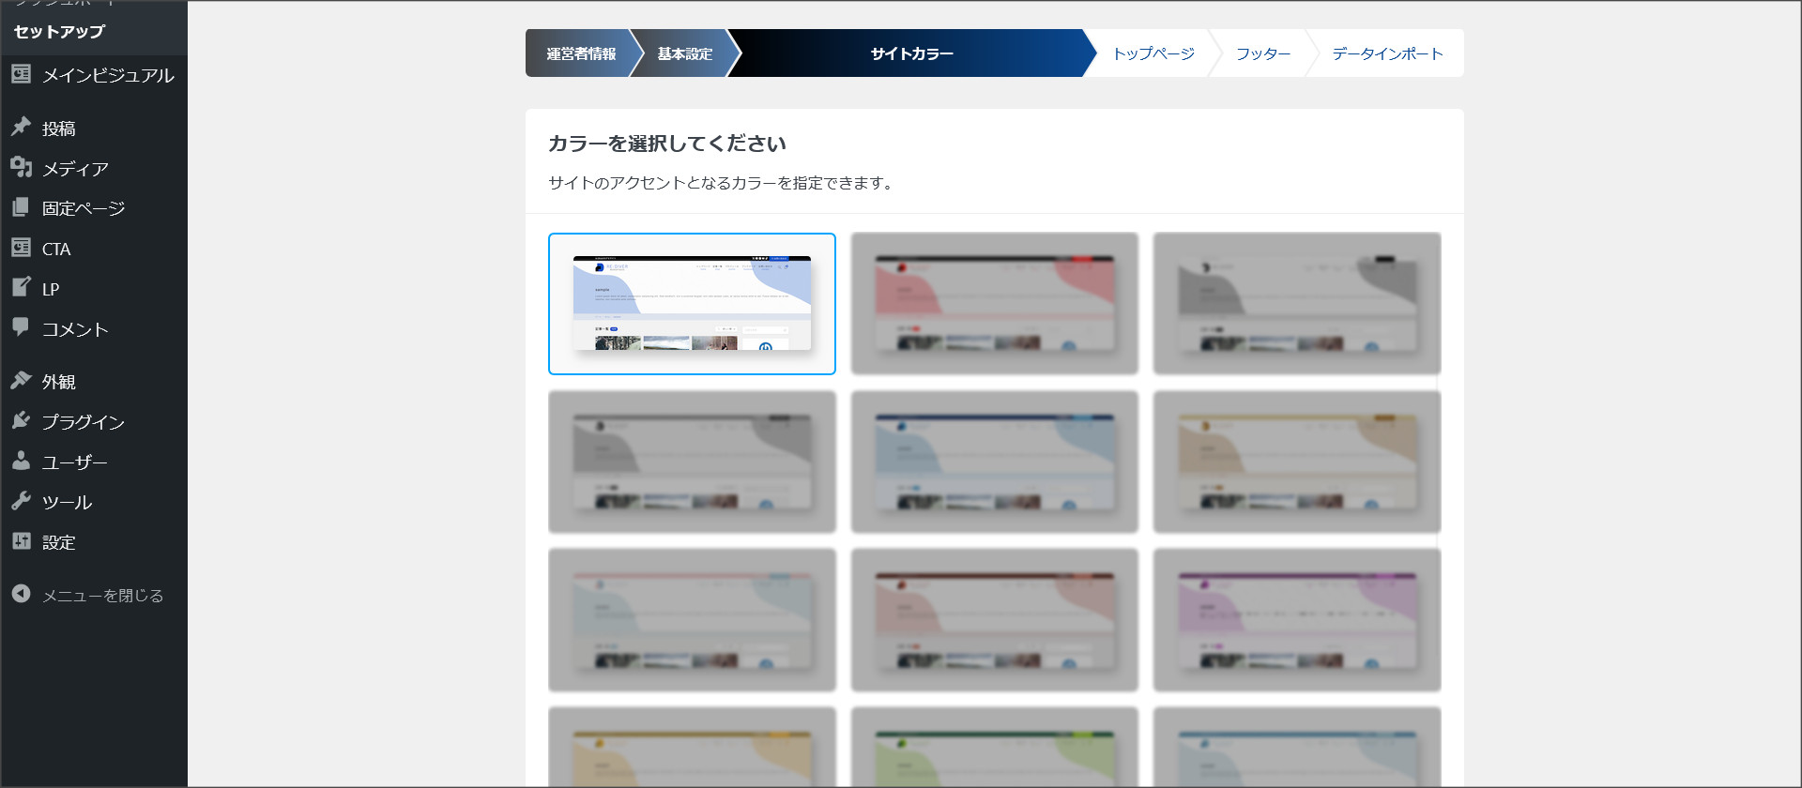The height and width of the screenshot is (788, 1802).
Task: Go to データインポート step
Action: tap(1386, 53)
